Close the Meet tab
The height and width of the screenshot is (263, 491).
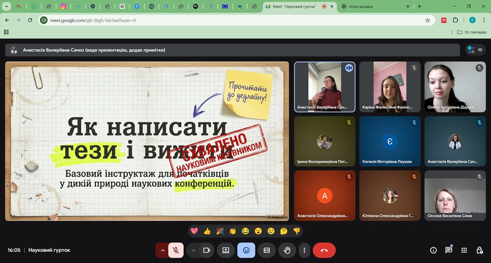pyautogui.click(x=332, y=6)
